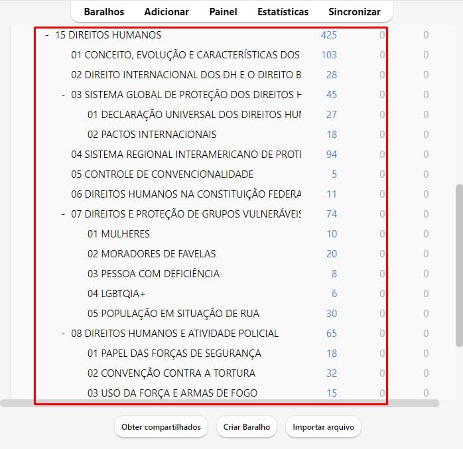Click Sincronizar in the top bar
Image resolution: width=463 pixels, height=449 pixels.
coord(354,12)
